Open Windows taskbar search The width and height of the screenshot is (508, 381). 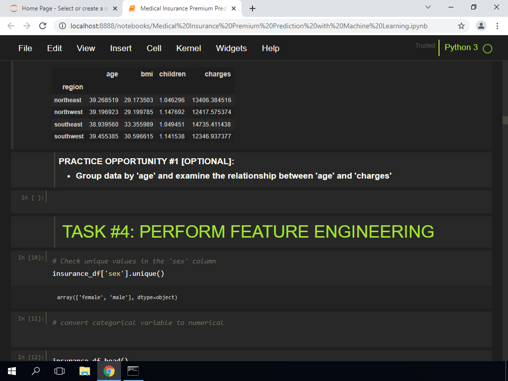(36, 371)
